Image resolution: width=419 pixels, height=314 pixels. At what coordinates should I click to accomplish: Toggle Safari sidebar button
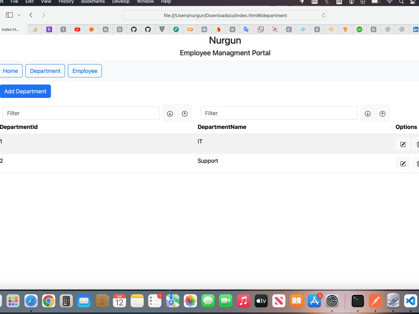[x=9, y=15]
